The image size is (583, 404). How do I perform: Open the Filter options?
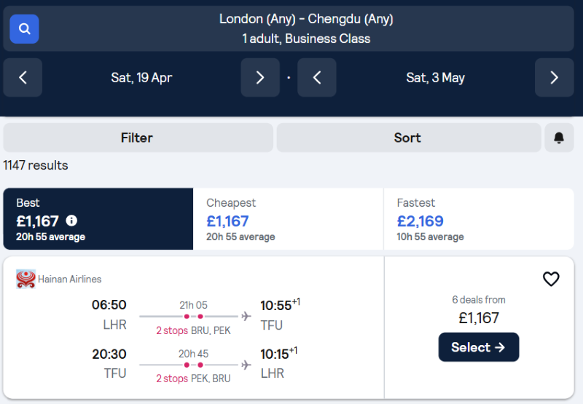138,138
